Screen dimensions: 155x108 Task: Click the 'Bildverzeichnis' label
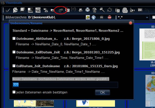coord(16,17)
